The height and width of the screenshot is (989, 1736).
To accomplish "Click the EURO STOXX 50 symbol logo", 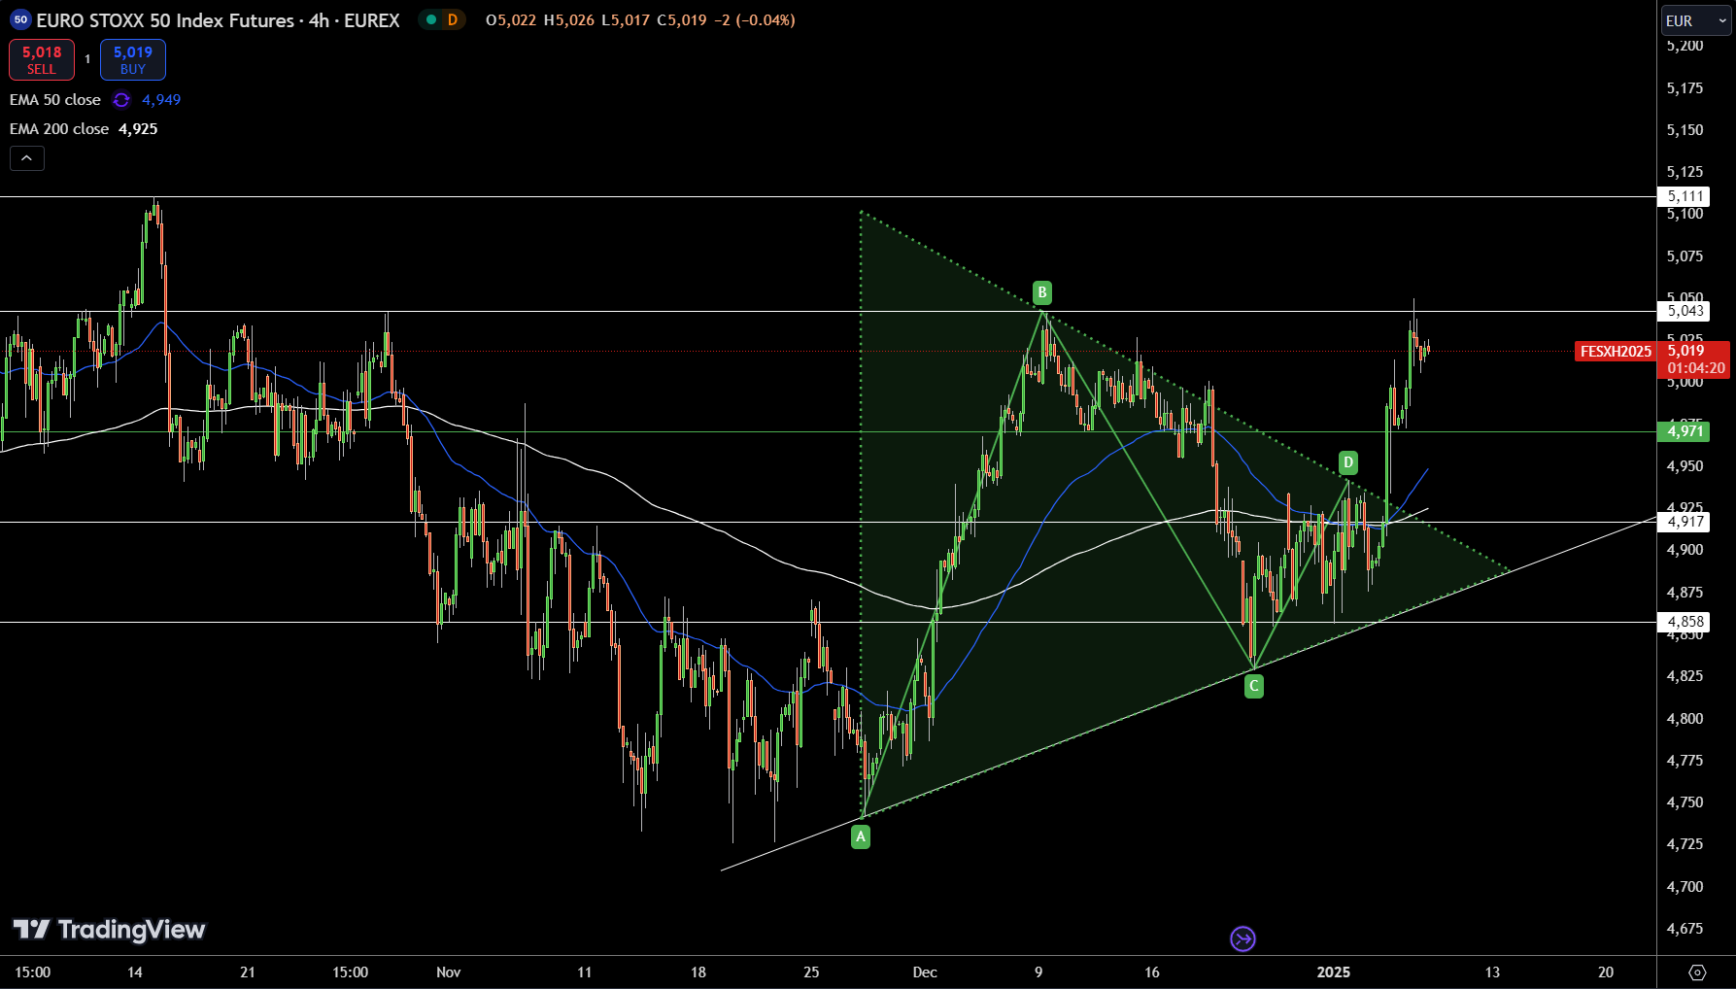I will (x=20, y=20).
